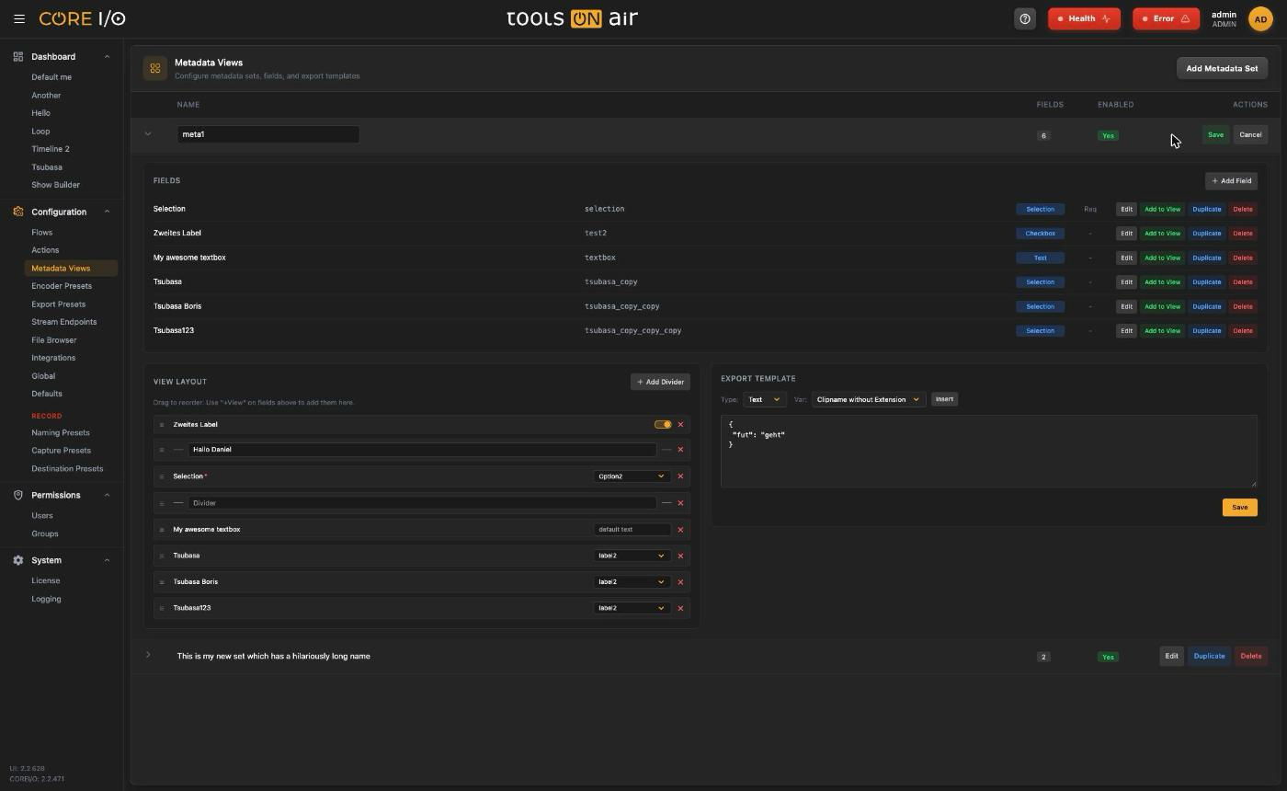The image size is (1287, 791).
Task: Collapse the Configuration sidebar section
Action: 107,212
